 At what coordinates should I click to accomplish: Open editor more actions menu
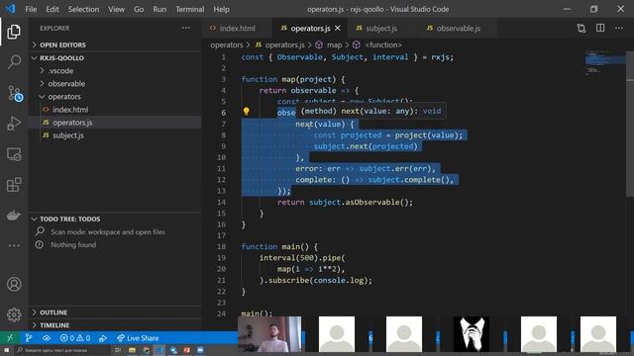619,28
